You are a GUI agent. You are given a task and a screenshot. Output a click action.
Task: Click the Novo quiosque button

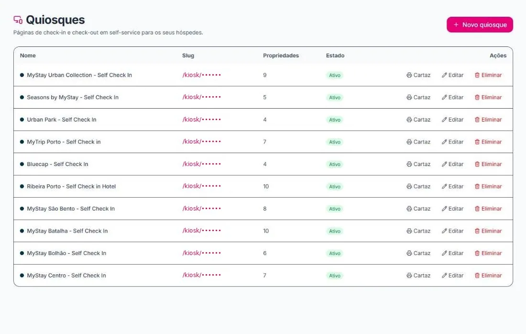[480, 25]
